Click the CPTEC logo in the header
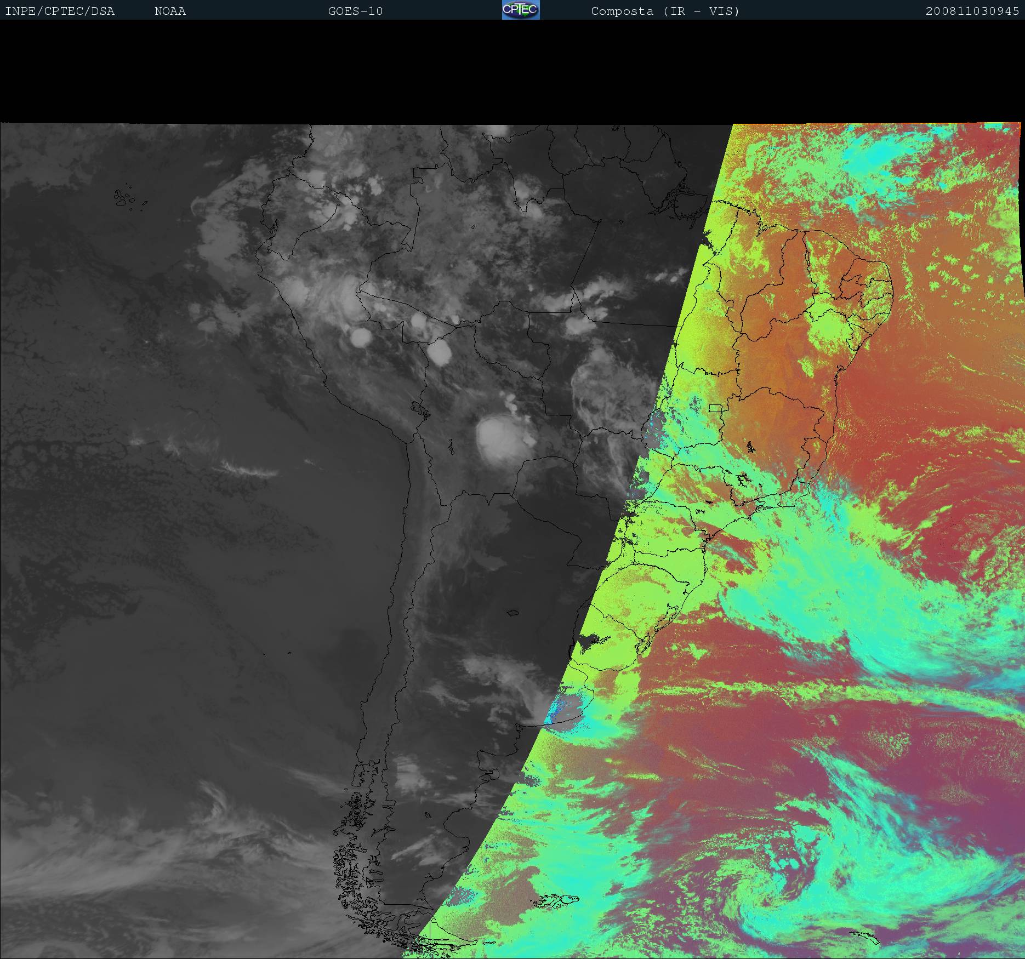 point(521,10)
